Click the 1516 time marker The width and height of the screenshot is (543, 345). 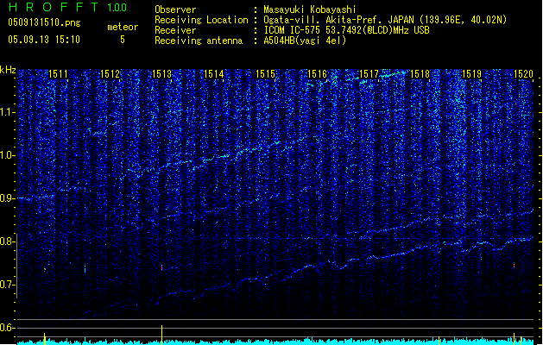317,73
